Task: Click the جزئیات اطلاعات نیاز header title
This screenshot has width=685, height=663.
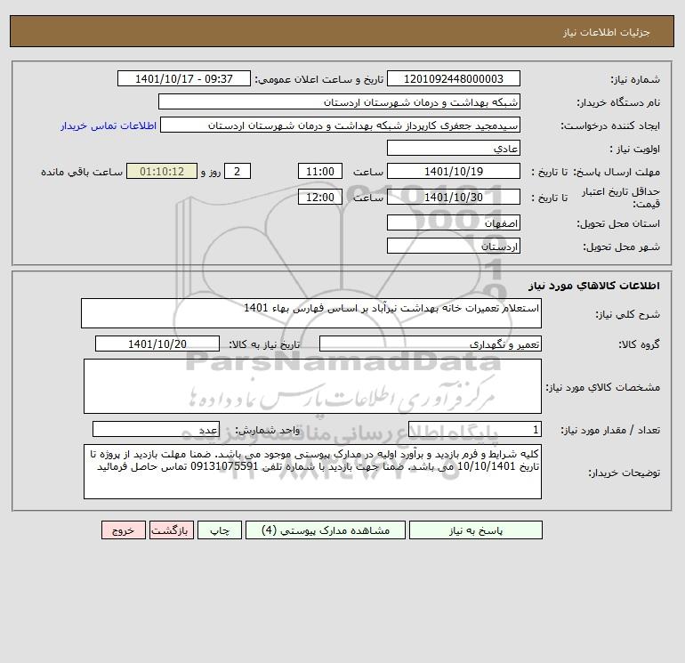Action: (x=607, y=32)
